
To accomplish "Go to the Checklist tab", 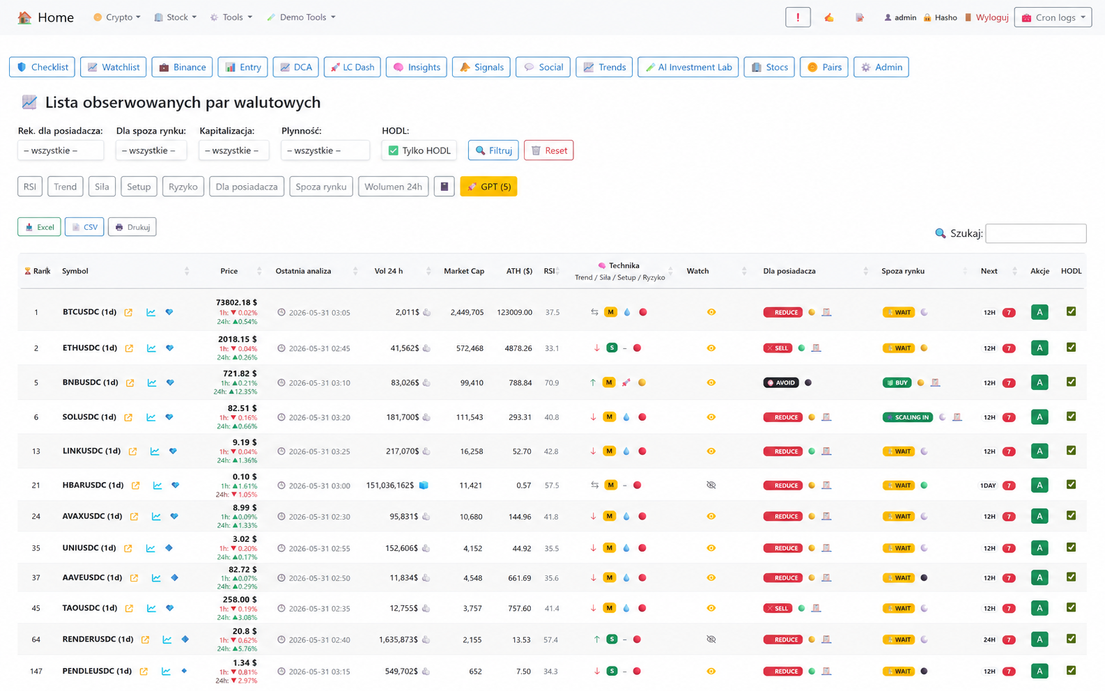I will (42, 67).
